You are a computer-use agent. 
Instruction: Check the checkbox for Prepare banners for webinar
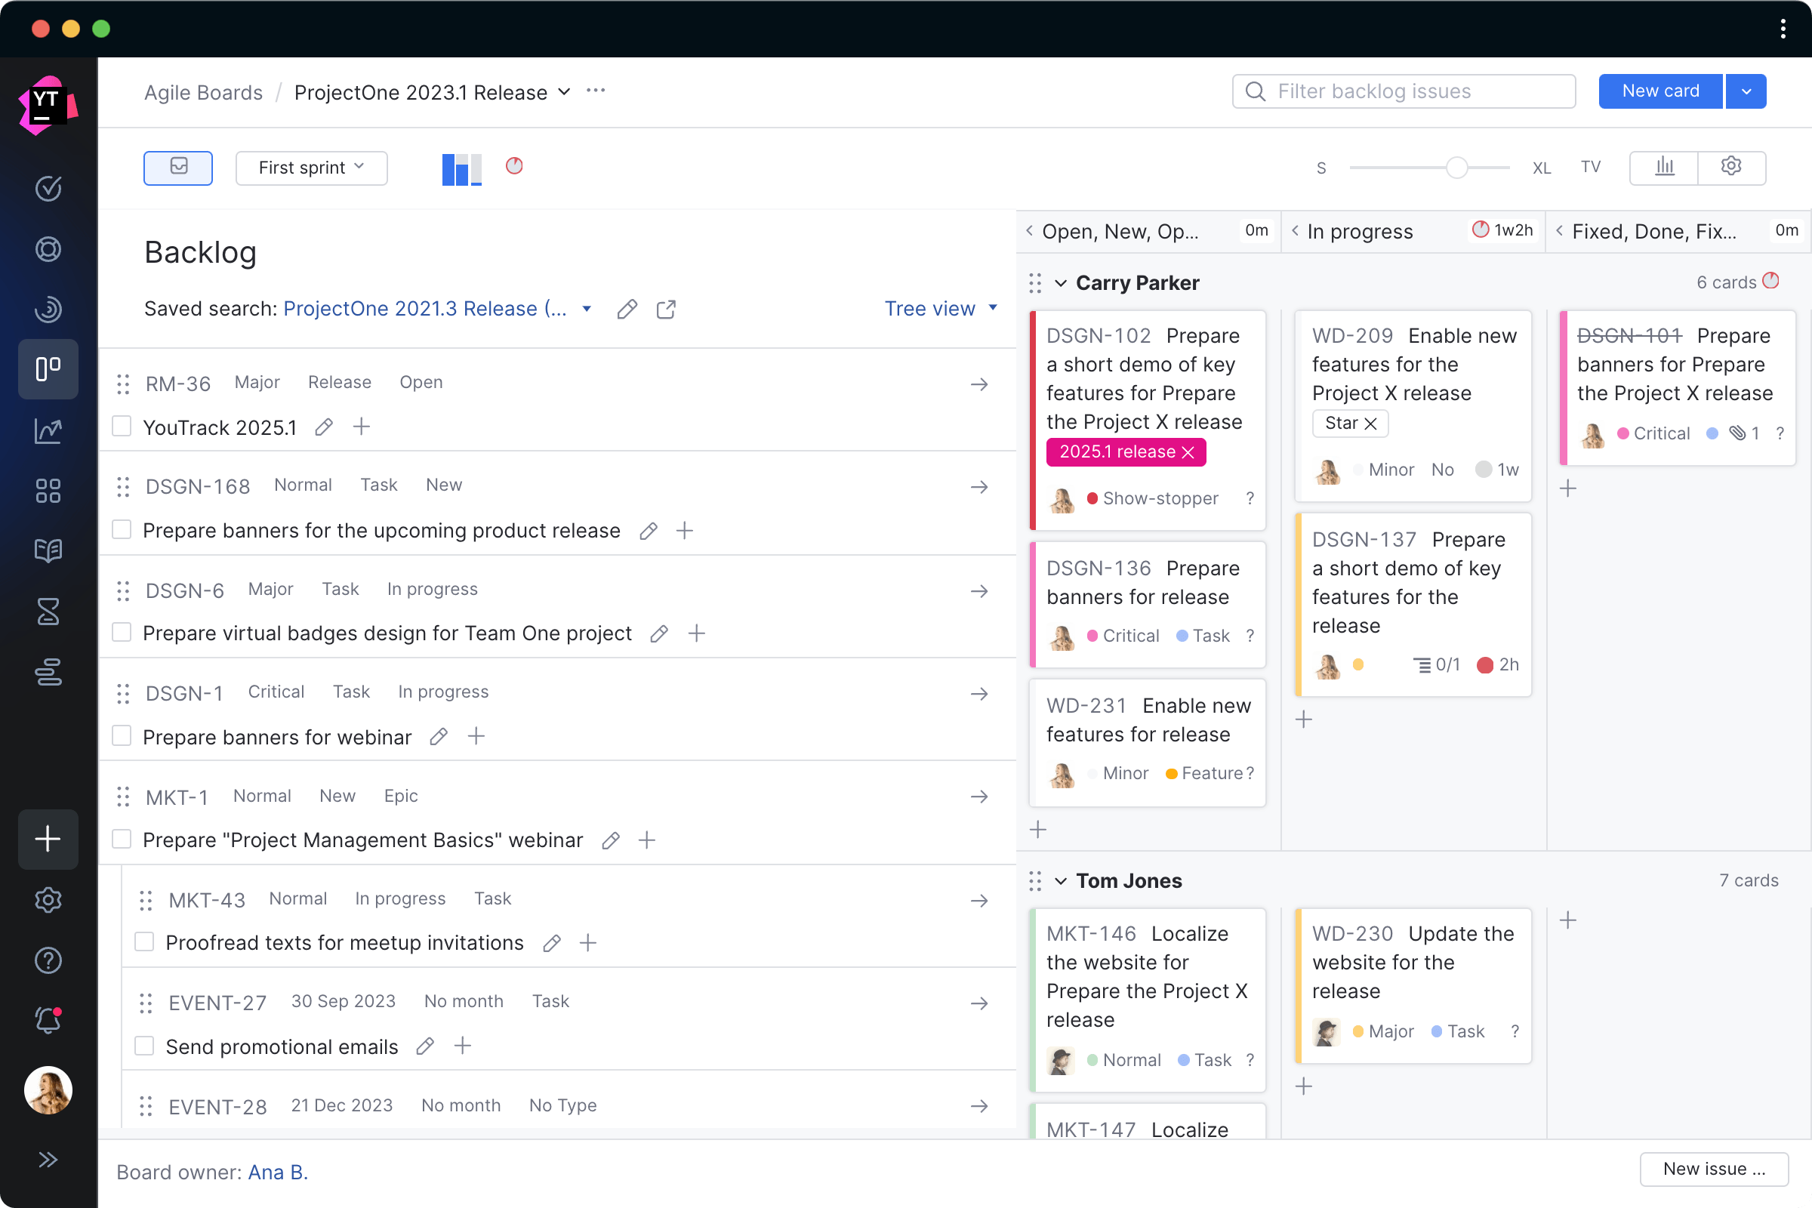pyautogui.click(x=122, y=735)
